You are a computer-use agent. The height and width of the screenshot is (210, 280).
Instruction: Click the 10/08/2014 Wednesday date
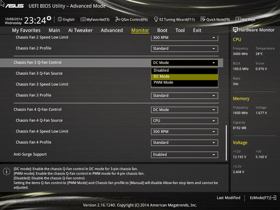click(x=14, y=21)
